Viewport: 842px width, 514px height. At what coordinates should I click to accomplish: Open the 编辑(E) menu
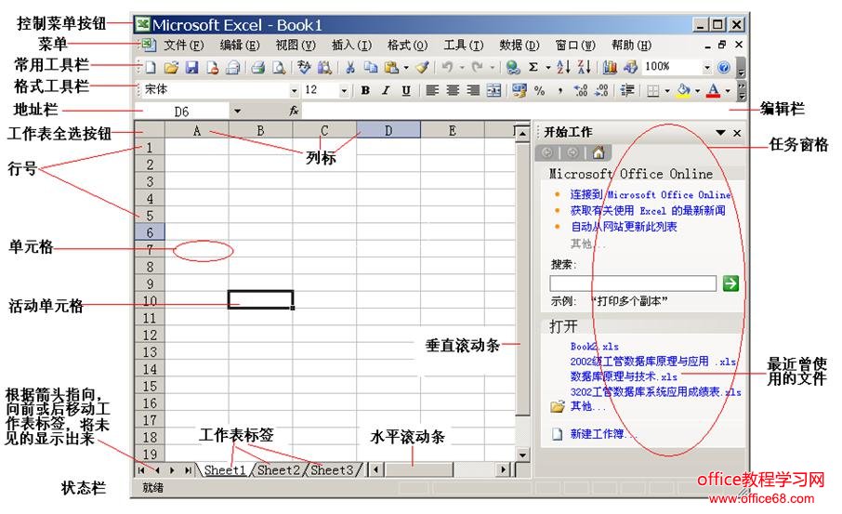click(x=240, y=46)
